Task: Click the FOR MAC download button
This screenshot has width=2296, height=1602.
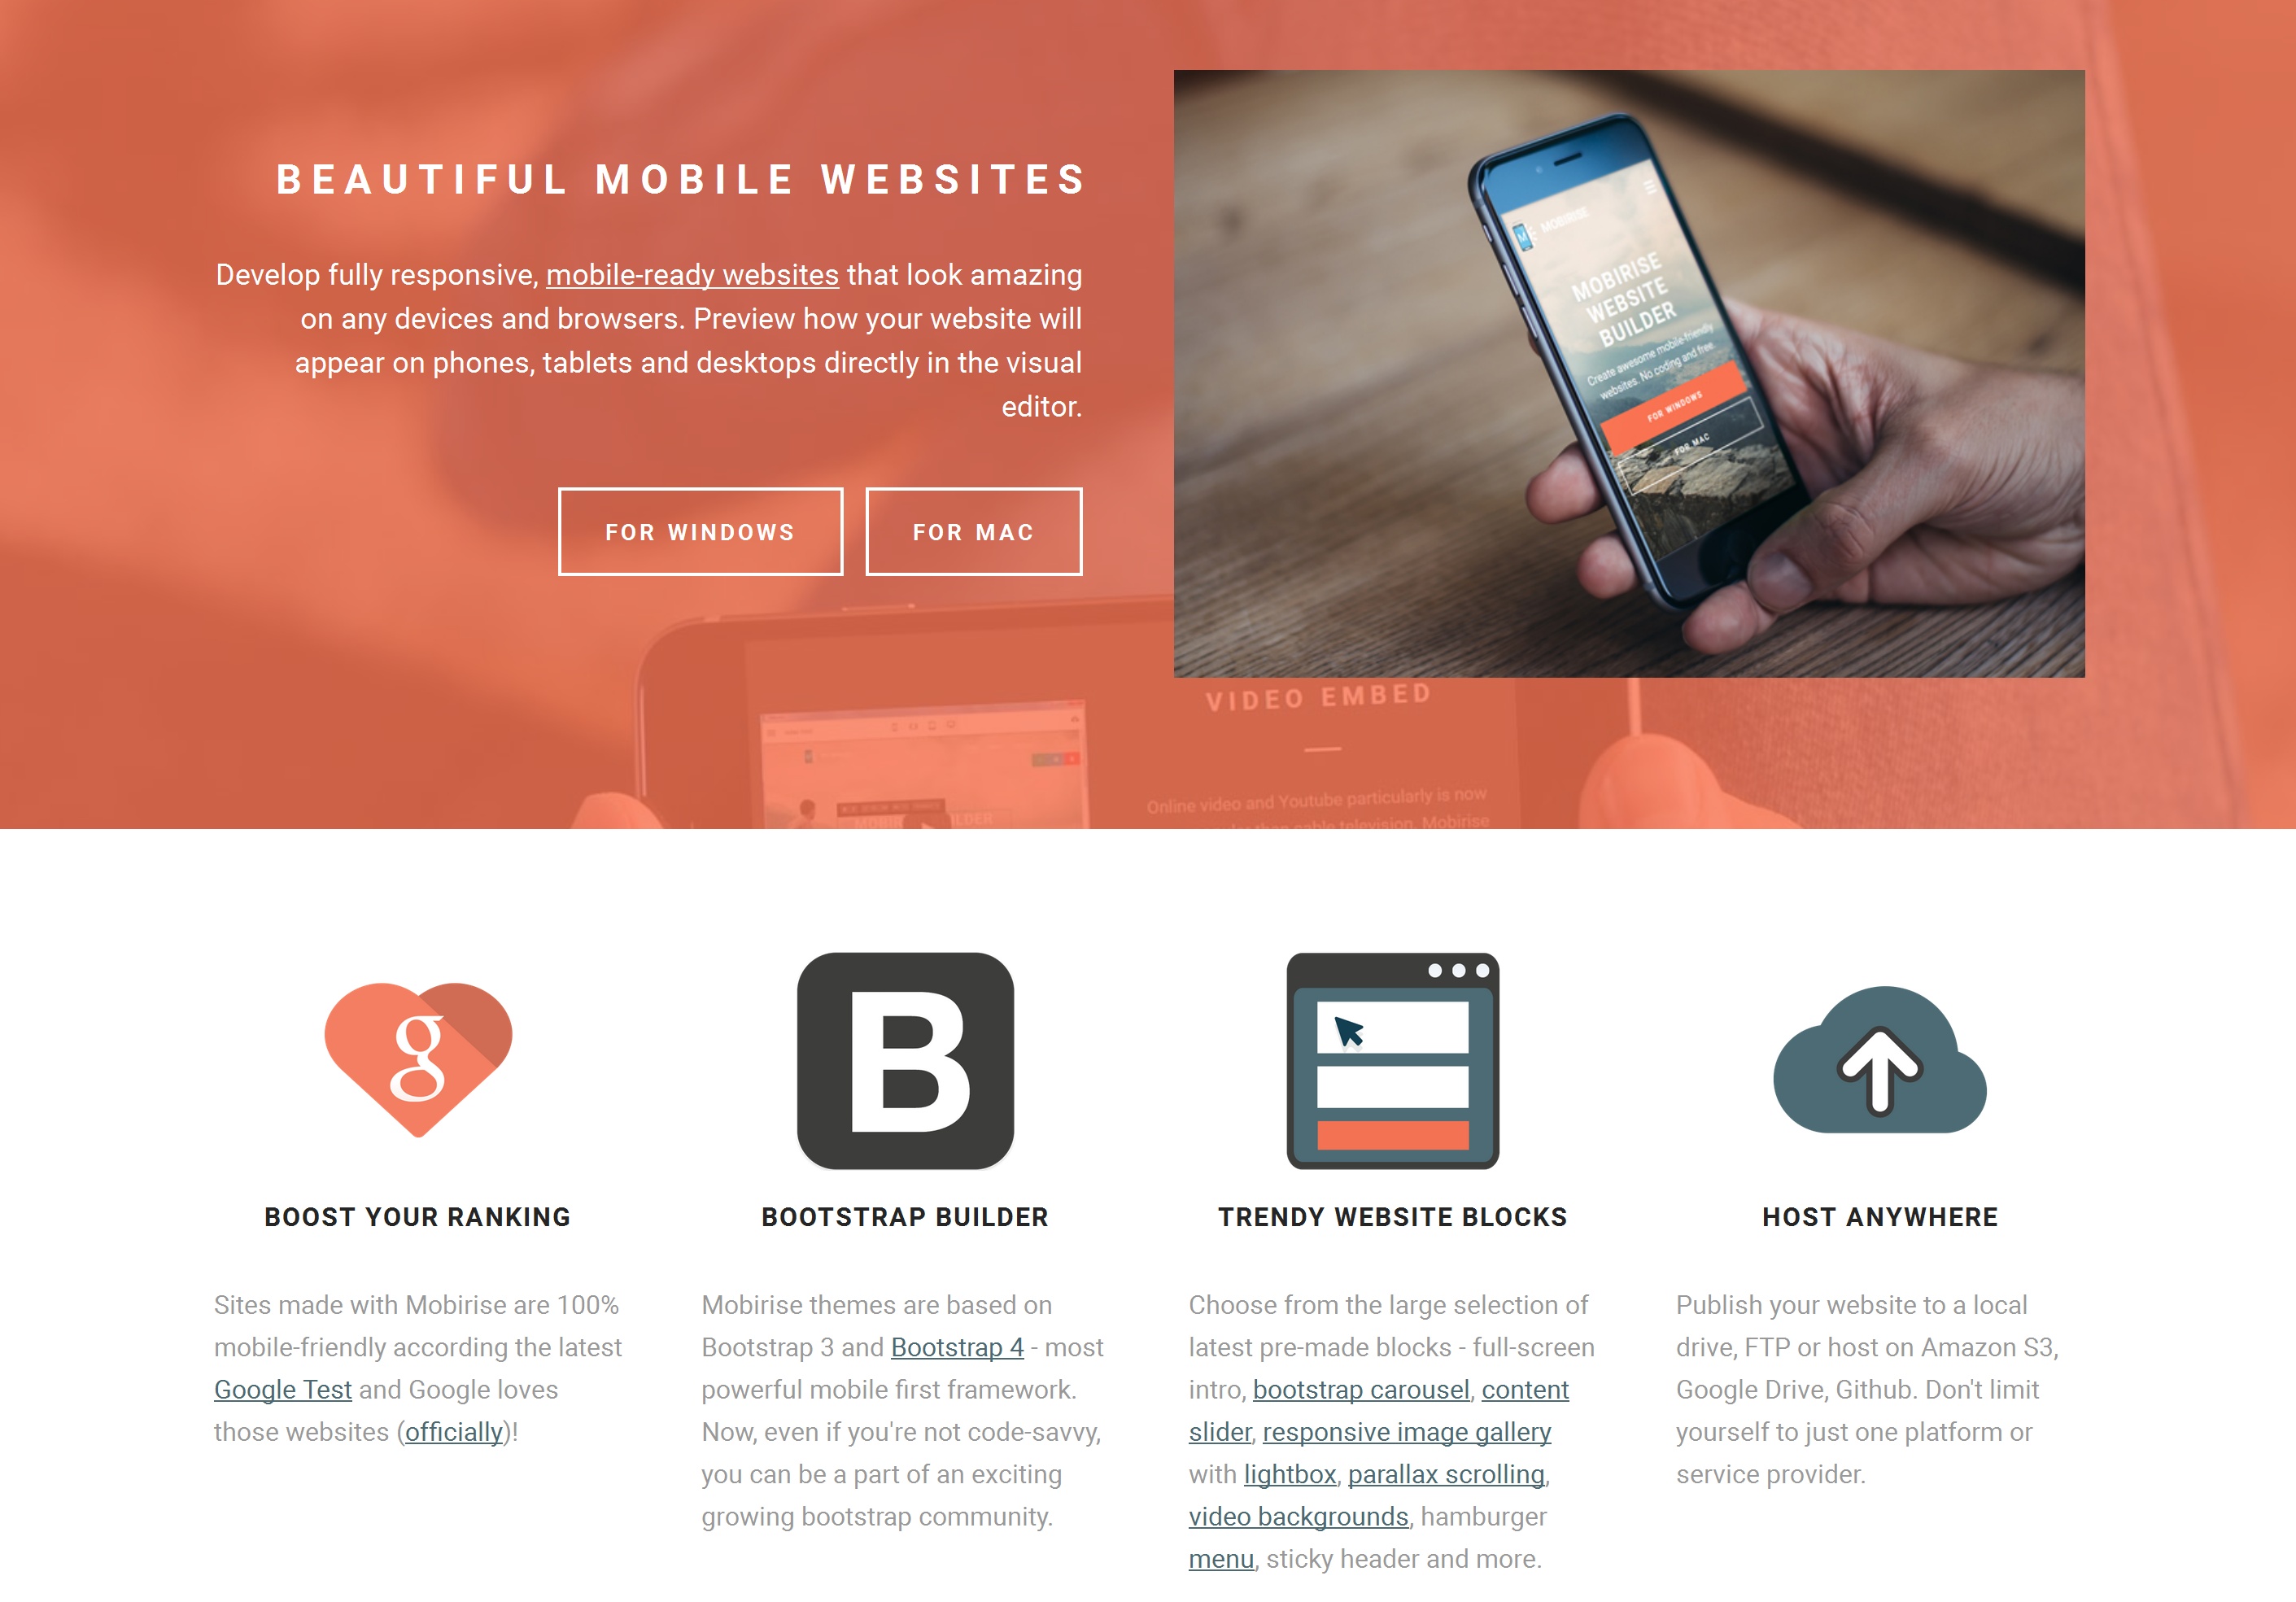Action: click(971, 530)
